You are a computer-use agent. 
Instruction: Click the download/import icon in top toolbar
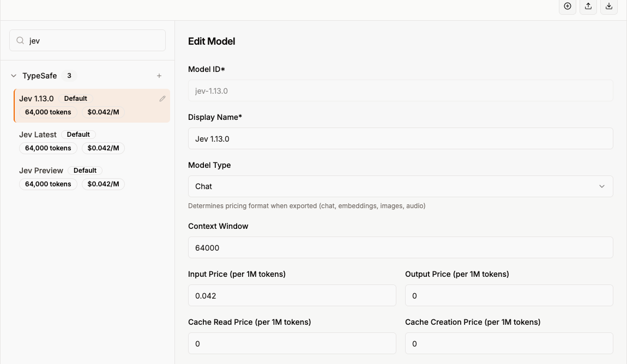[608, 6]
